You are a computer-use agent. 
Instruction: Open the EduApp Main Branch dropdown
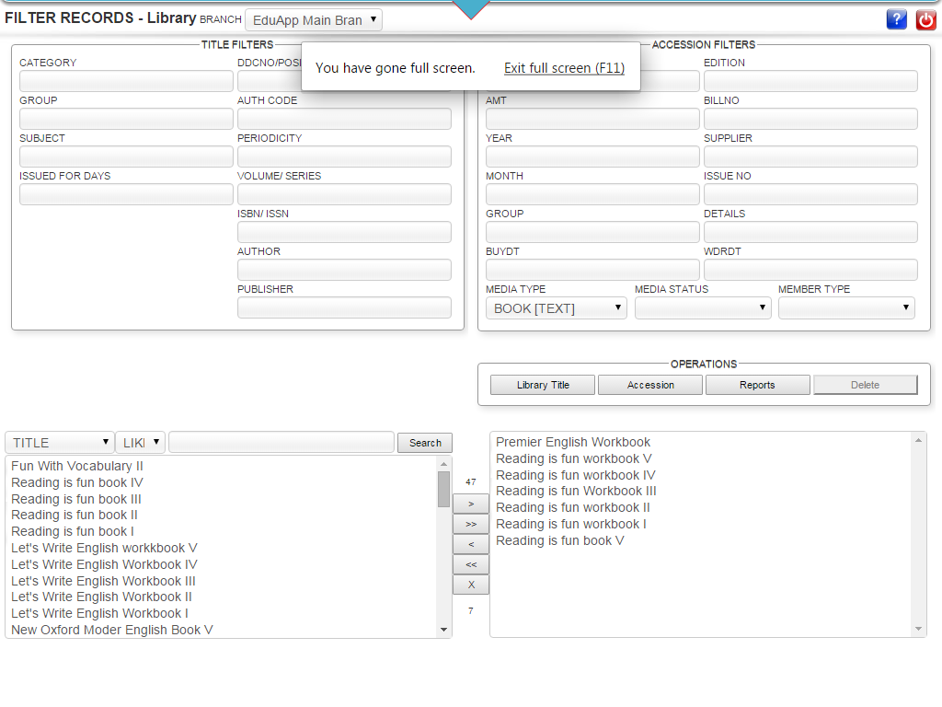coord(313,18)
